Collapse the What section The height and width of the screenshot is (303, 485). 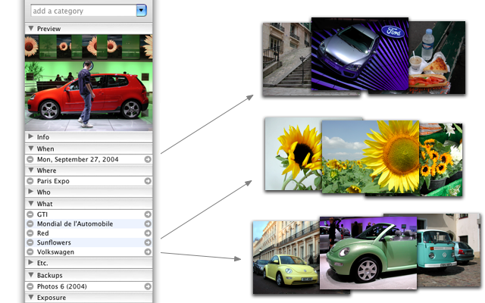pyautogui.click(x=31, y=204)
